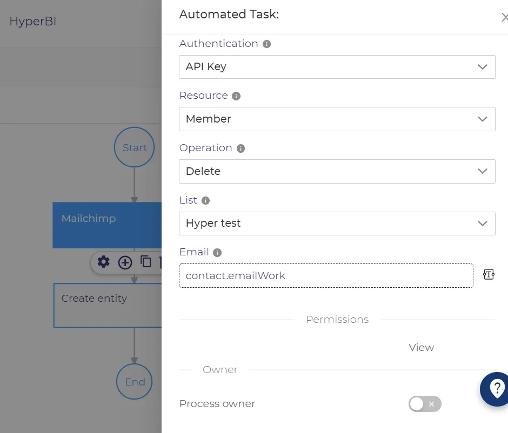Image resolution: width=508 pixels, height=433 pixels.
Task: Click the Resource info icon
Action: point(236,96)
